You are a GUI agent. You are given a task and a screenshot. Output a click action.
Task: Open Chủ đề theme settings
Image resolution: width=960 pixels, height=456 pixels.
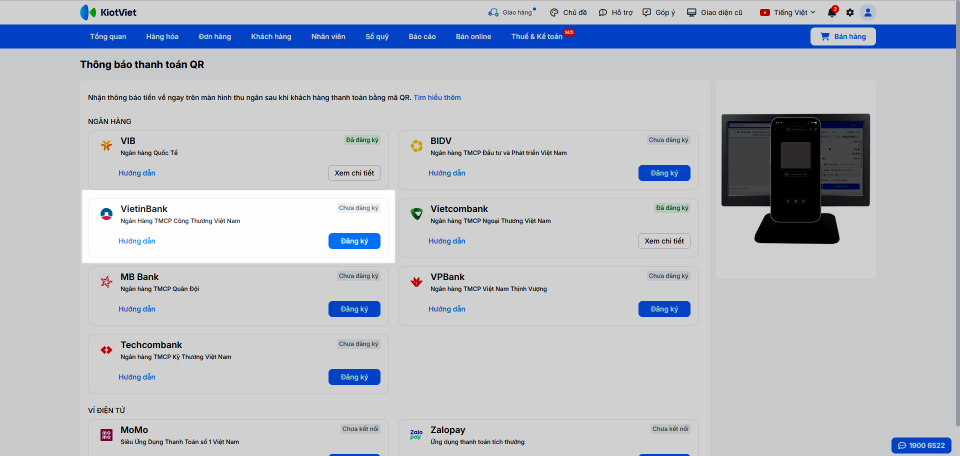click(568, 12)
